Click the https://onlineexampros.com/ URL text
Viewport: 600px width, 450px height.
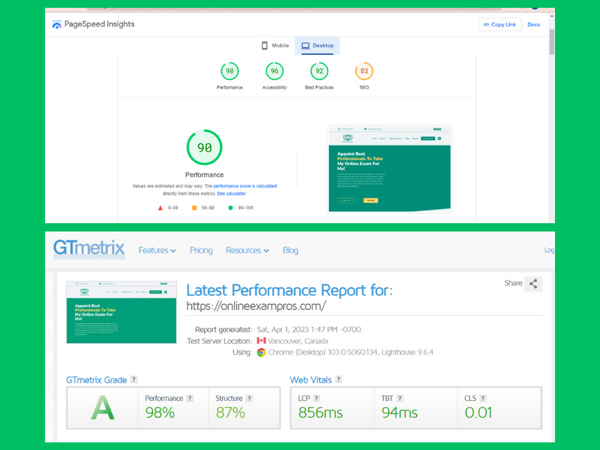(x=256, y=306)
